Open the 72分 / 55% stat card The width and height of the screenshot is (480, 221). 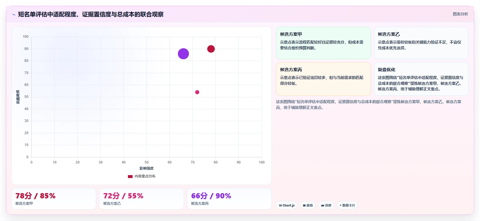click(x=142, y=199)
